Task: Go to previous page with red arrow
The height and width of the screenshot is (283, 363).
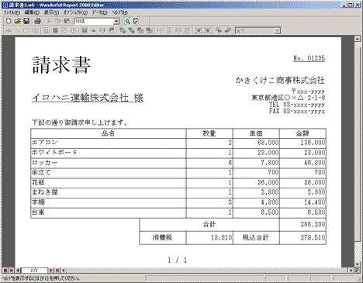Action: (18, 271)
